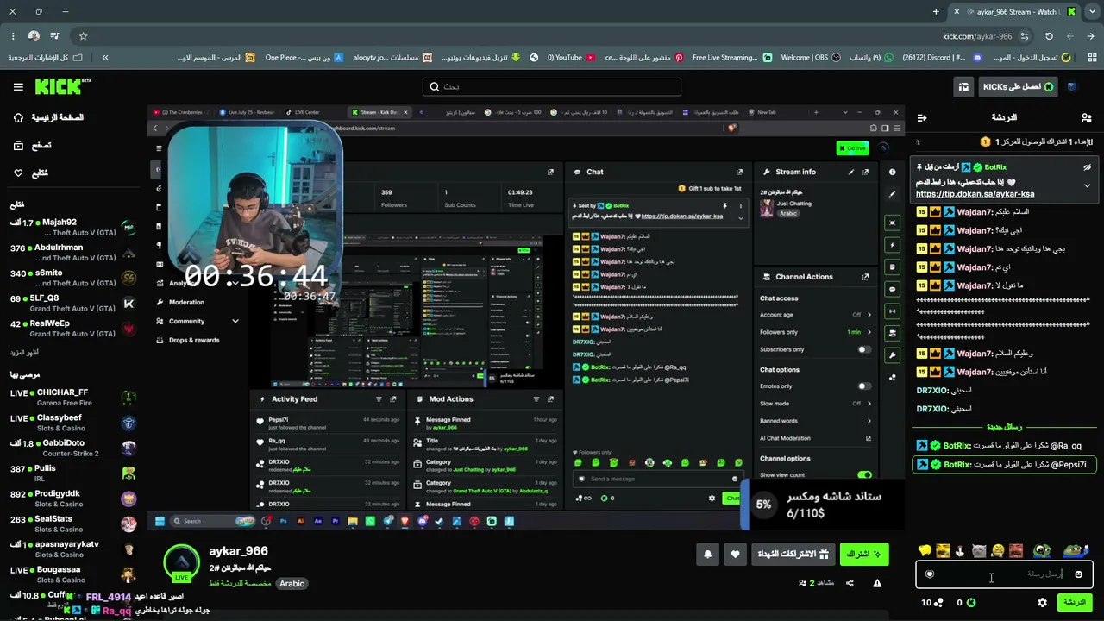1104x621 pixels.
Task: Open the browser profile avatar
Action: (34, 36)
